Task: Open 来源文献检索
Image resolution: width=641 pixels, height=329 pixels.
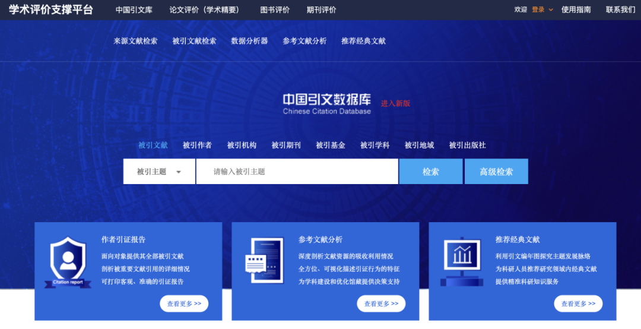Action: (135, 41)
